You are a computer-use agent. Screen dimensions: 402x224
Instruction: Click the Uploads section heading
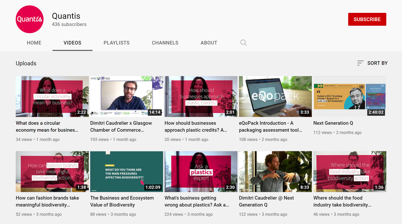click(x=26, y=63)
